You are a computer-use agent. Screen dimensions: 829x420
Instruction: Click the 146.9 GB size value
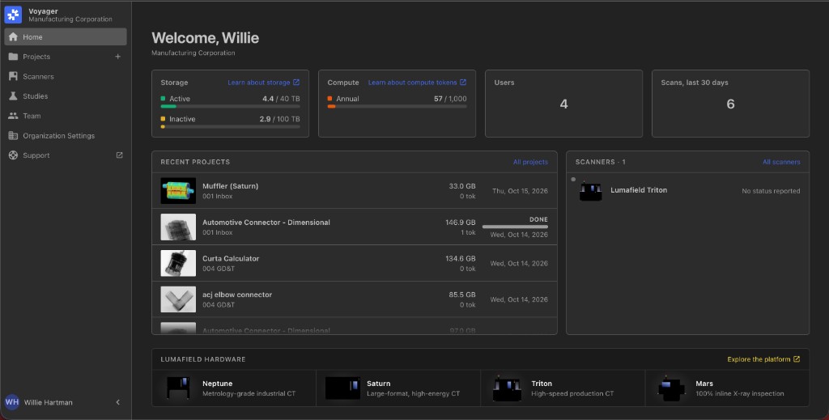460,223
